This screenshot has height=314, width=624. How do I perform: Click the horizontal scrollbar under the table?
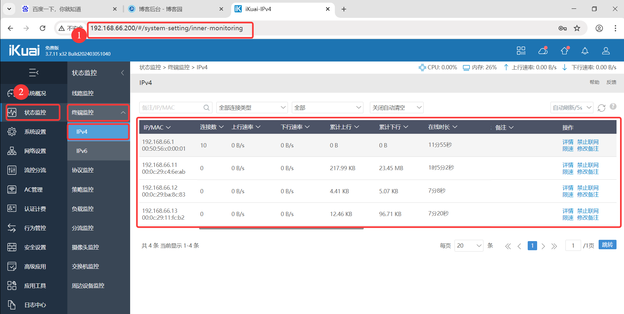click(x=281, y=228)
